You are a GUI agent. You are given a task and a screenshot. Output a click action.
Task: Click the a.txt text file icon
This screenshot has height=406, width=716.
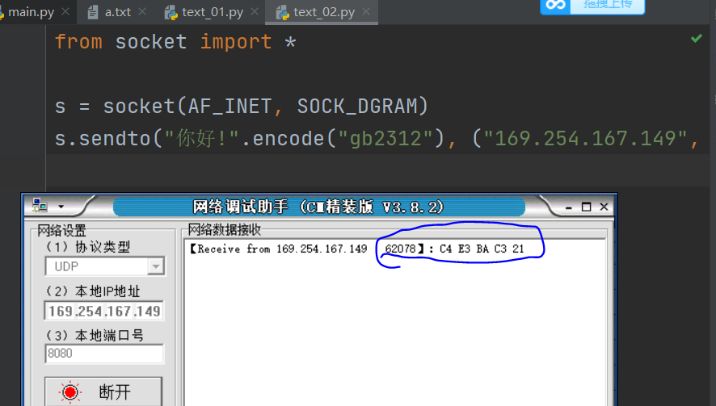(x=93, y=12)
